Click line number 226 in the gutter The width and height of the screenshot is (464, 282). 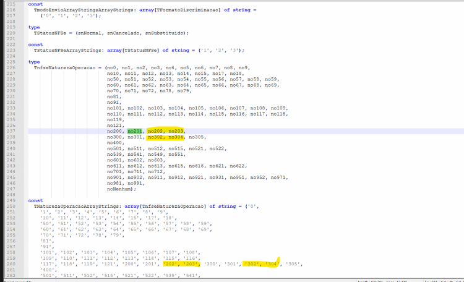pos(11,68)
